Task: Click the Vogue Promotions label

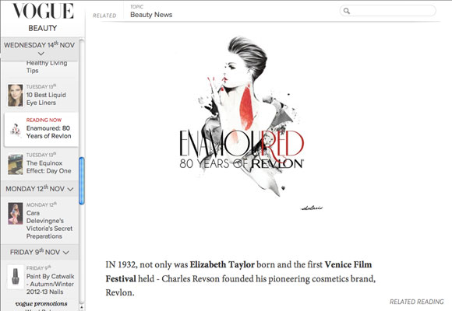Action: (x=41, y=304)
